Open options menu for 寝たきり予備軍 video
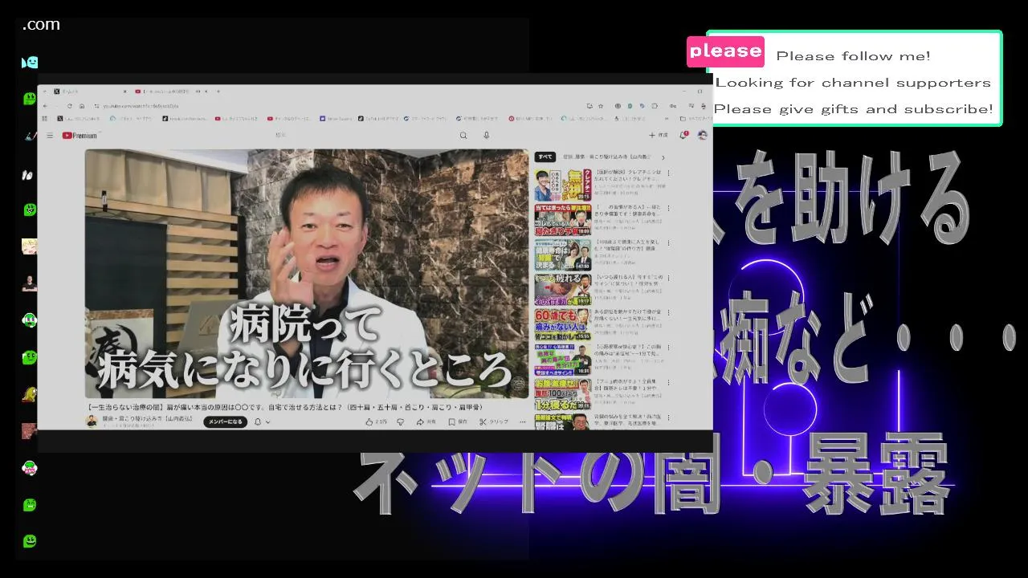The width and height of the screenshot is (1028, 578). [x=668, y=208]
